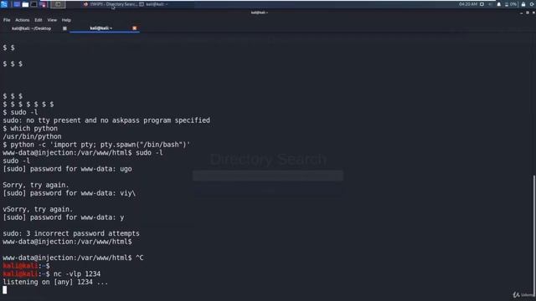Click the python pty.spawn command line
The width and height of the screenshot is (536, 301).
[96, 145]
